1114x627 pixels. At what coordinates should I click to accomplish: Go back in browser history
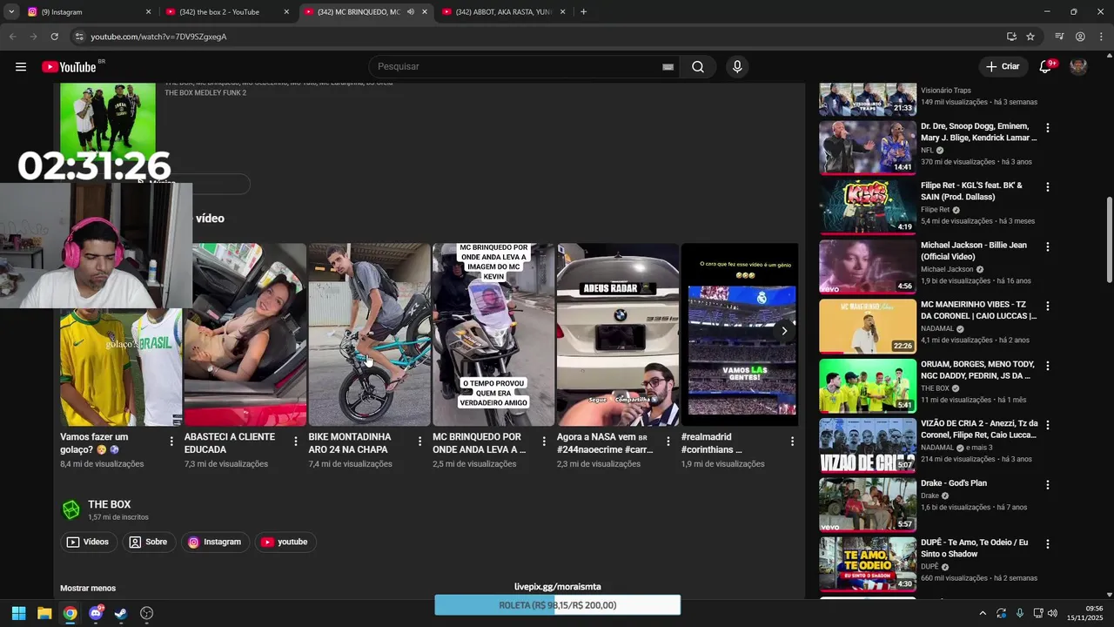(x=12, y=37)
